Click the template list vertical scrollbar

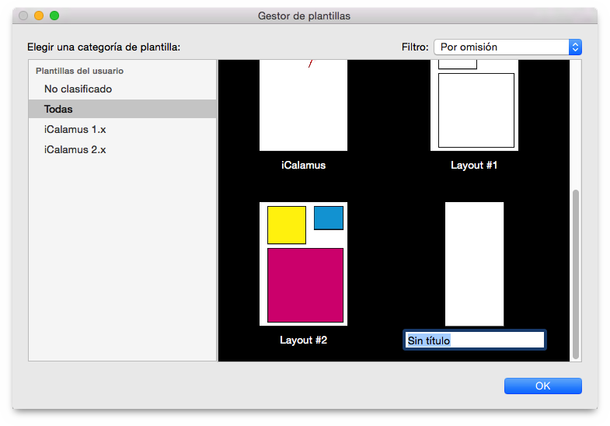click(576, 272)
